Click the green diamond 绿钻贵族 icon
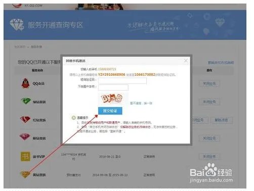 click(x=25, y=101)
